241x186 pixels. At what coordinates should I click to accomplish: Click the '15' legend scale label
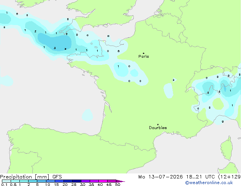[56, 184]
